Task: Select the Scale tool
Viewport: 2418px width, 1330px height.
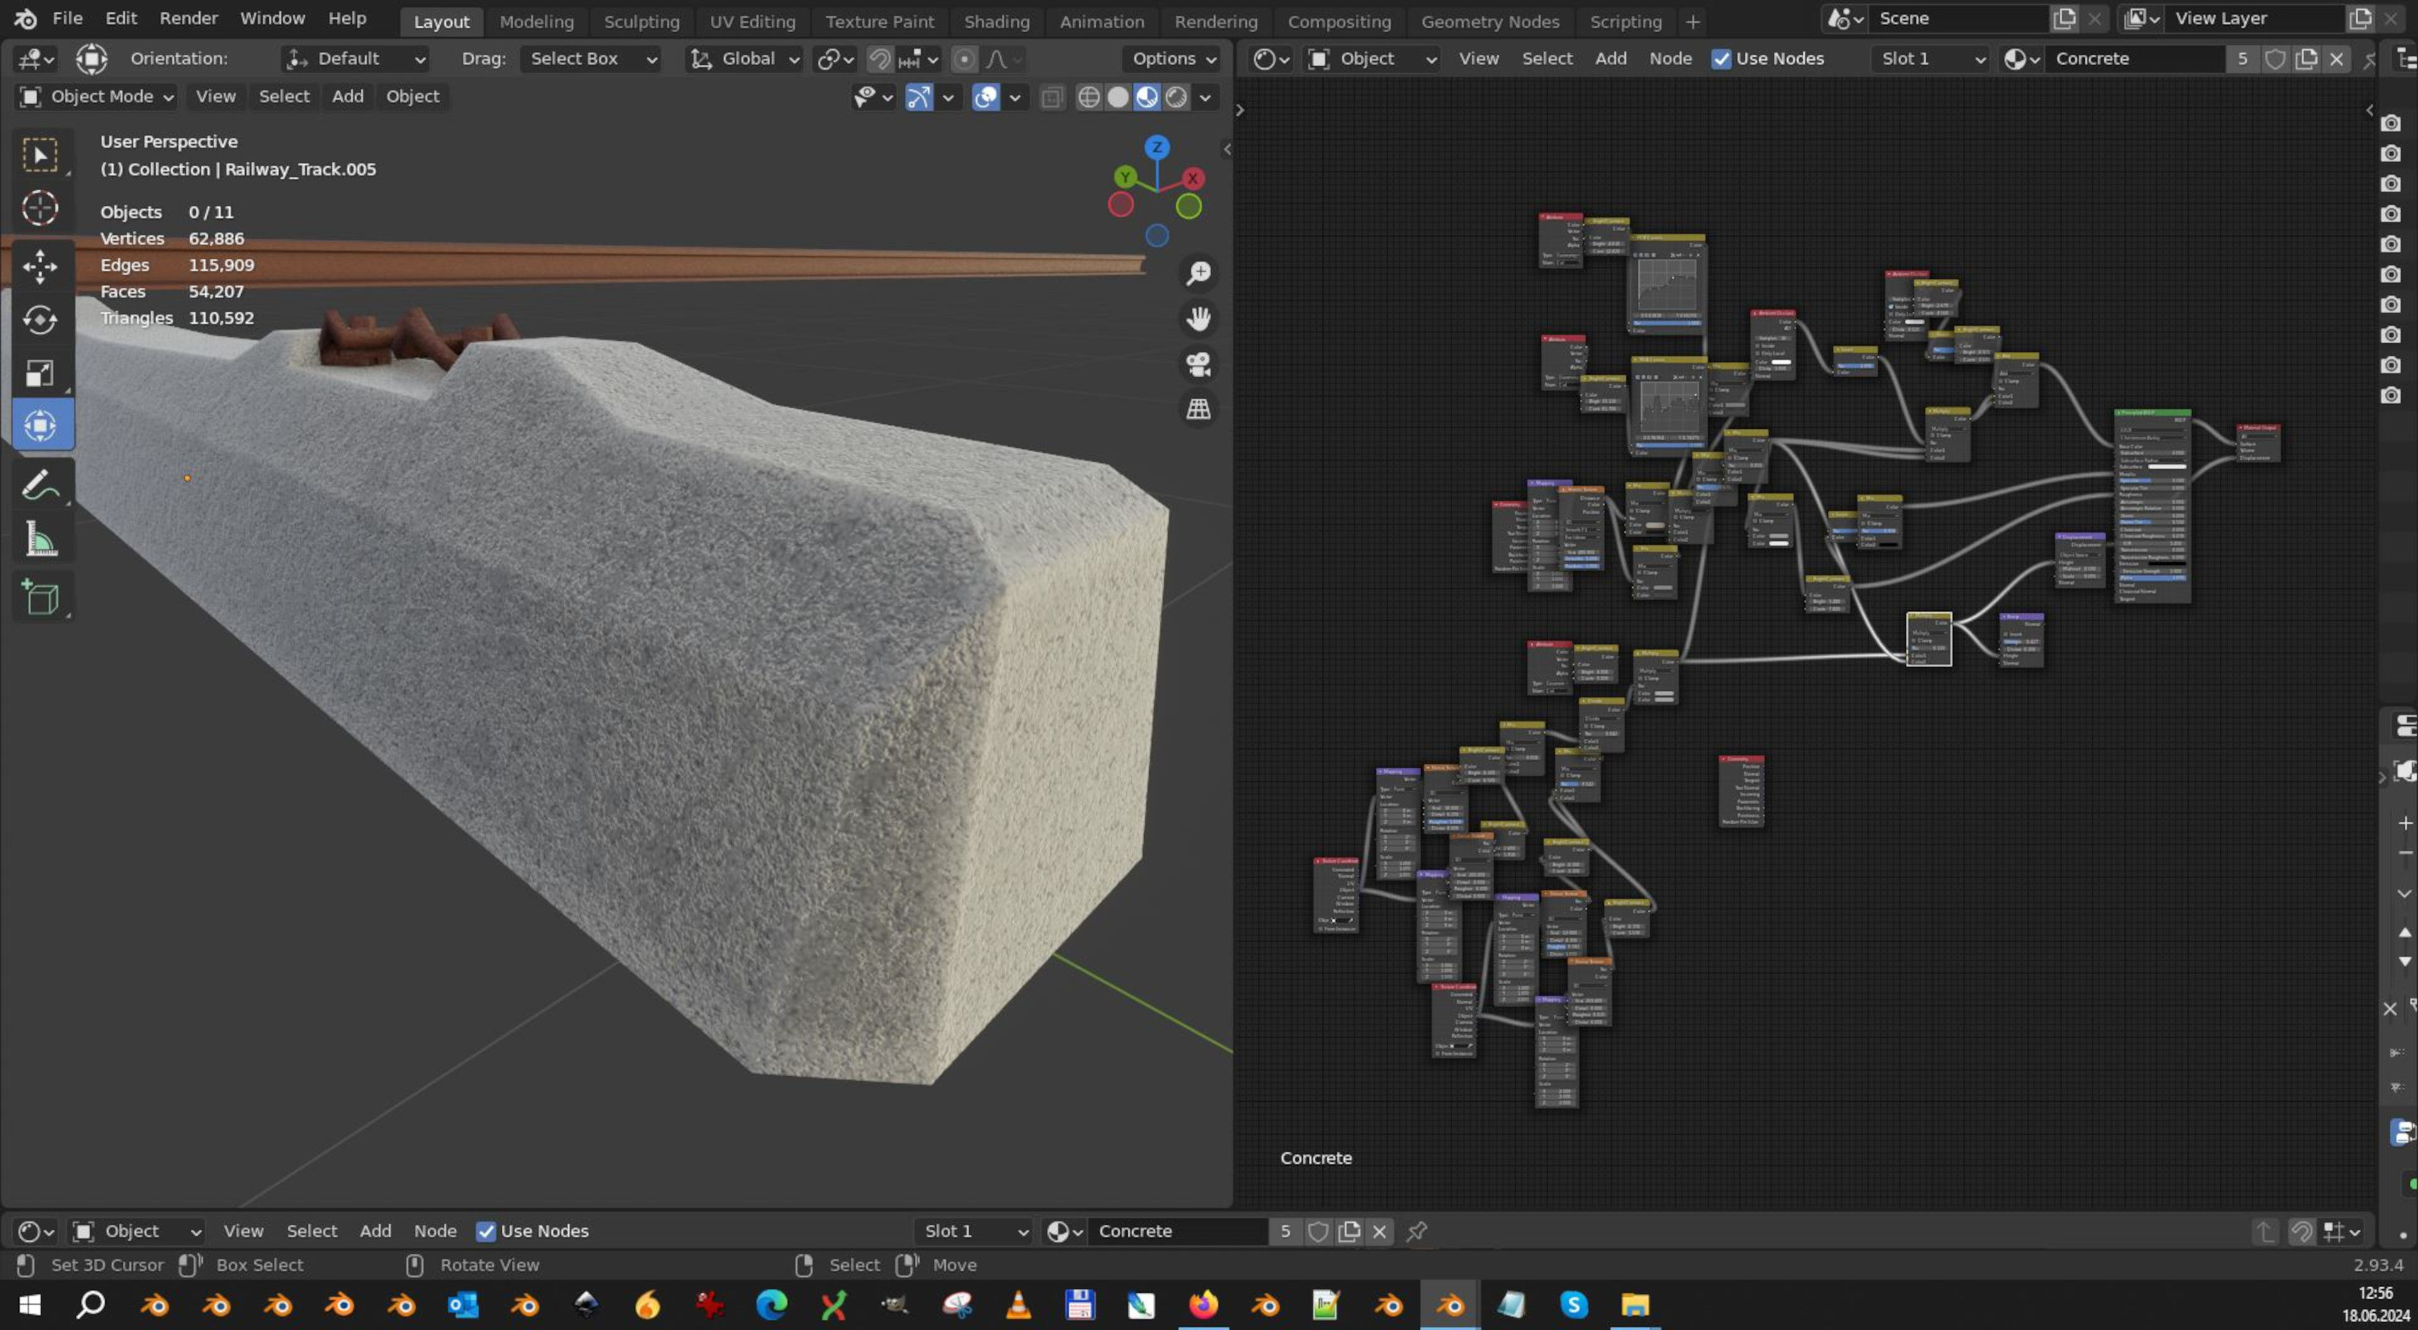Action: (x=40, y=373)
